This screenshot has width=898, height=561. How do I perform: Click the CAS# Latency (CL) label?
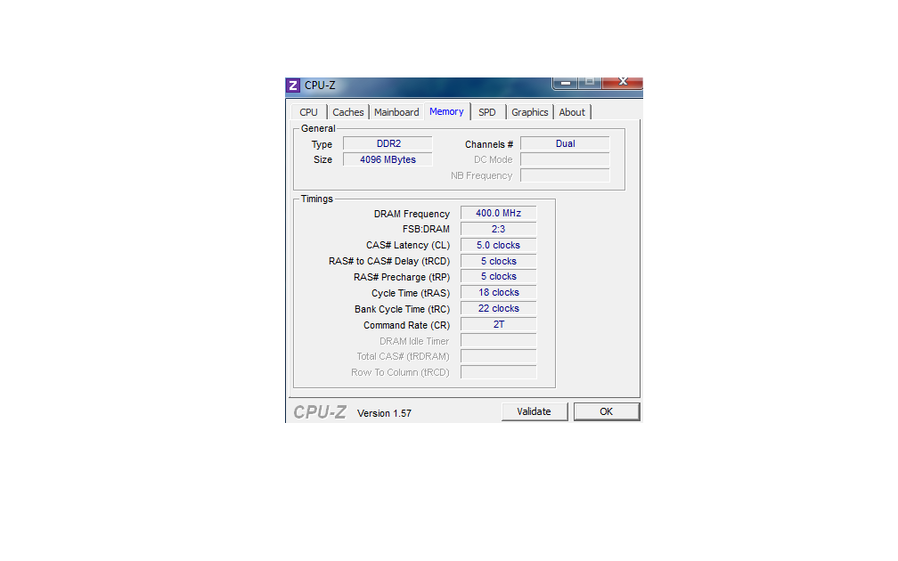pyautogui.click(x=408, y=245)
